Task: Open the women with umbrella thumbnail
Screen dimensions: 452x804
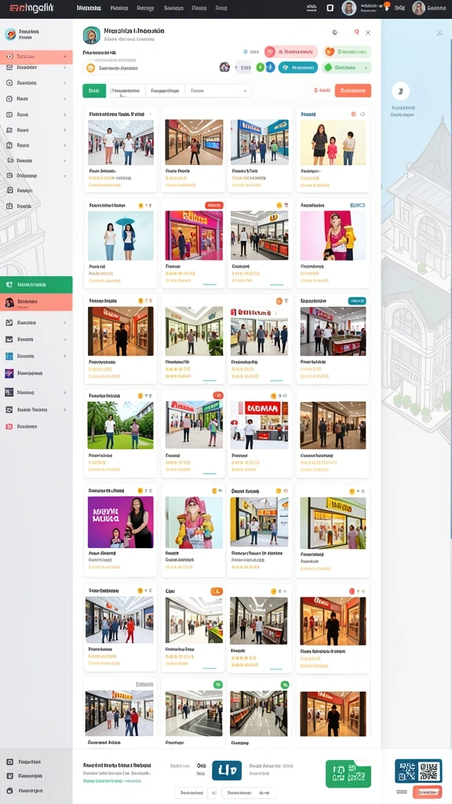Action: (x=120, y=236)
